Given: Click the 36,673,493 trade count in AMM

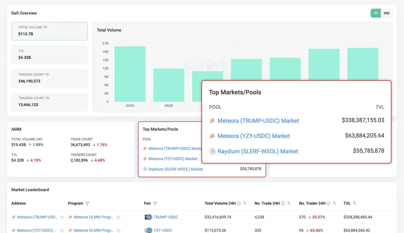Looking at the screenshot, I should [x=80, y=145].
